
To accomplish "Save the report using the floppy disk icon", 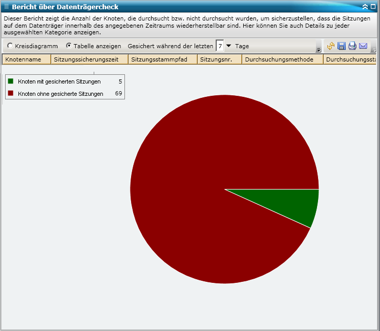I will point(342,46).
